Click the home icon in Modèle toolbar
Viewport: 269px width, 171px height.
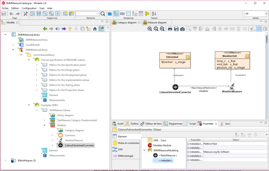95,29
